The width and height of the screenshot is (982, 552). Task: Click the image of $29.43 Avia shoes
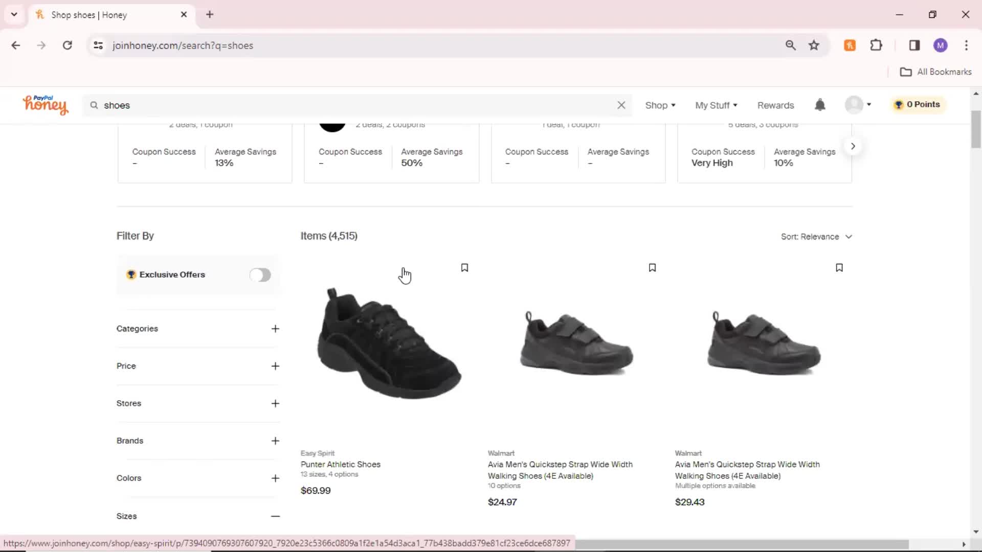764,343
